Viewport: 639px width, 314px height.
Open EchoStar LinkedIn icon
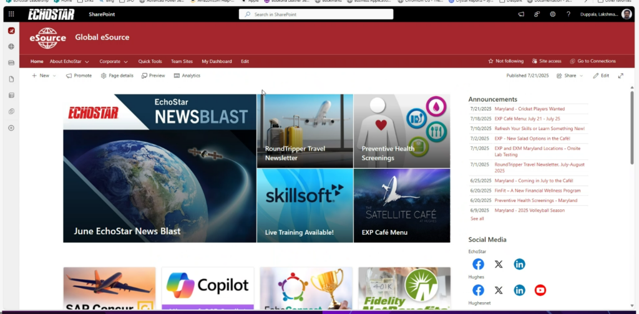pos(519,264)
